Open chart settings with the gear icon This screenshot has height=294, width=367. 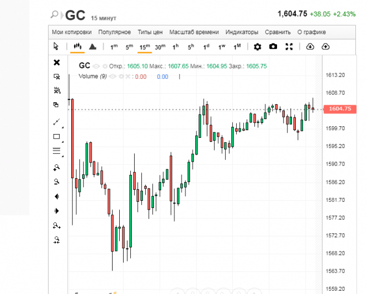[x=257, y=47]
